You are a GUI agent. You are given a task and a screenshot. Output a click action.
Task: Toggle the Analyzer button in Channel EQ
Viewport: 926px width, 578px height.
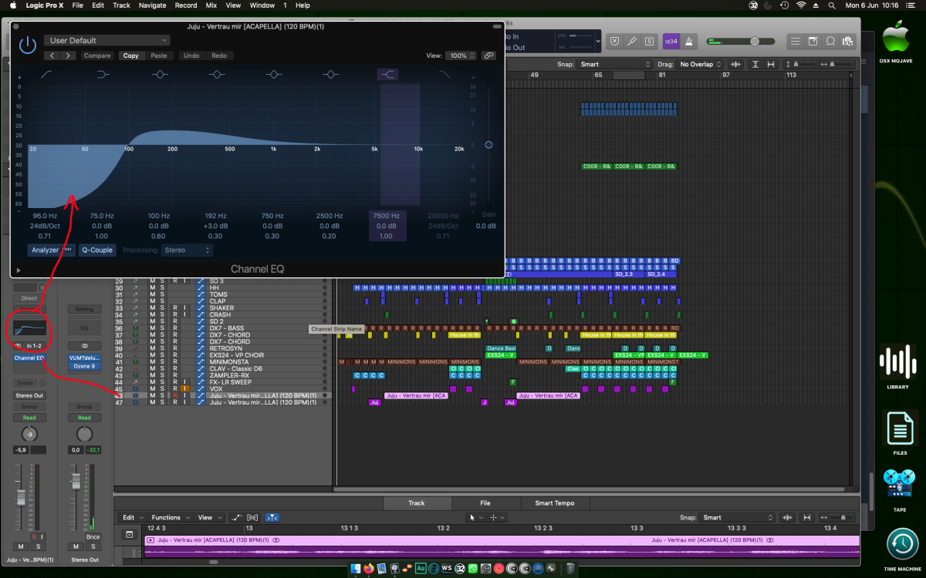pos(52,250)
